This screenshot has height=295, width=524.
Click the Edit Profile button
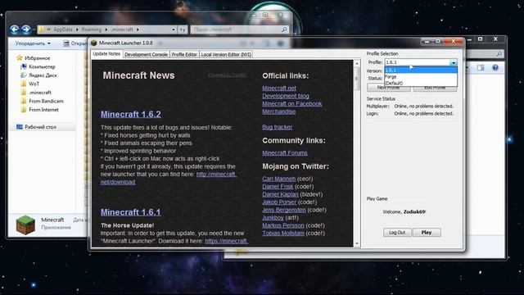[x=435, y=88]
